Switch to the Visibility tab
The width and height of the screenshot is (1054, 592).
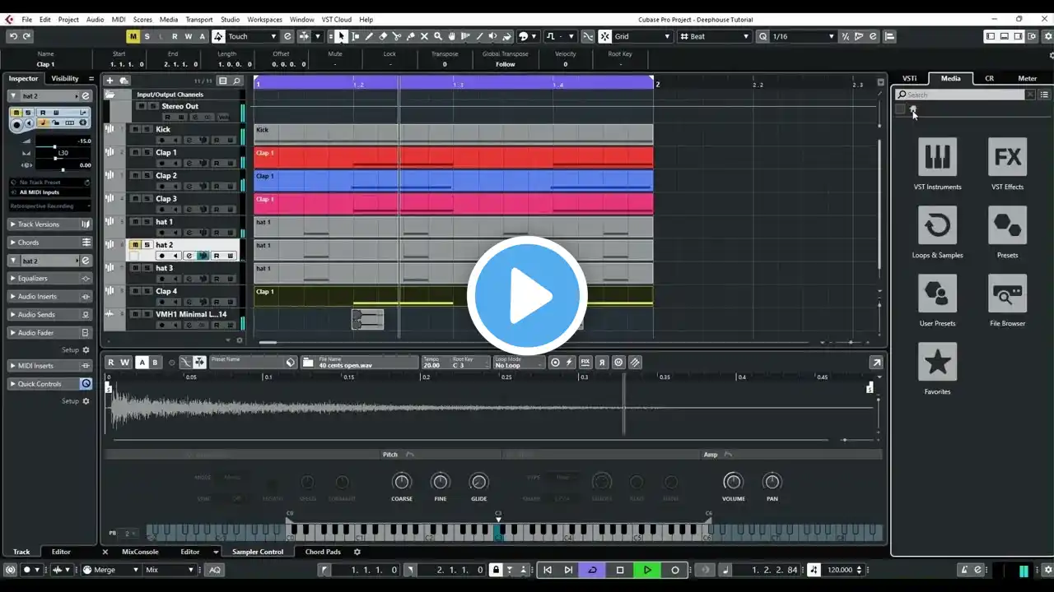(x=65, y=78)
